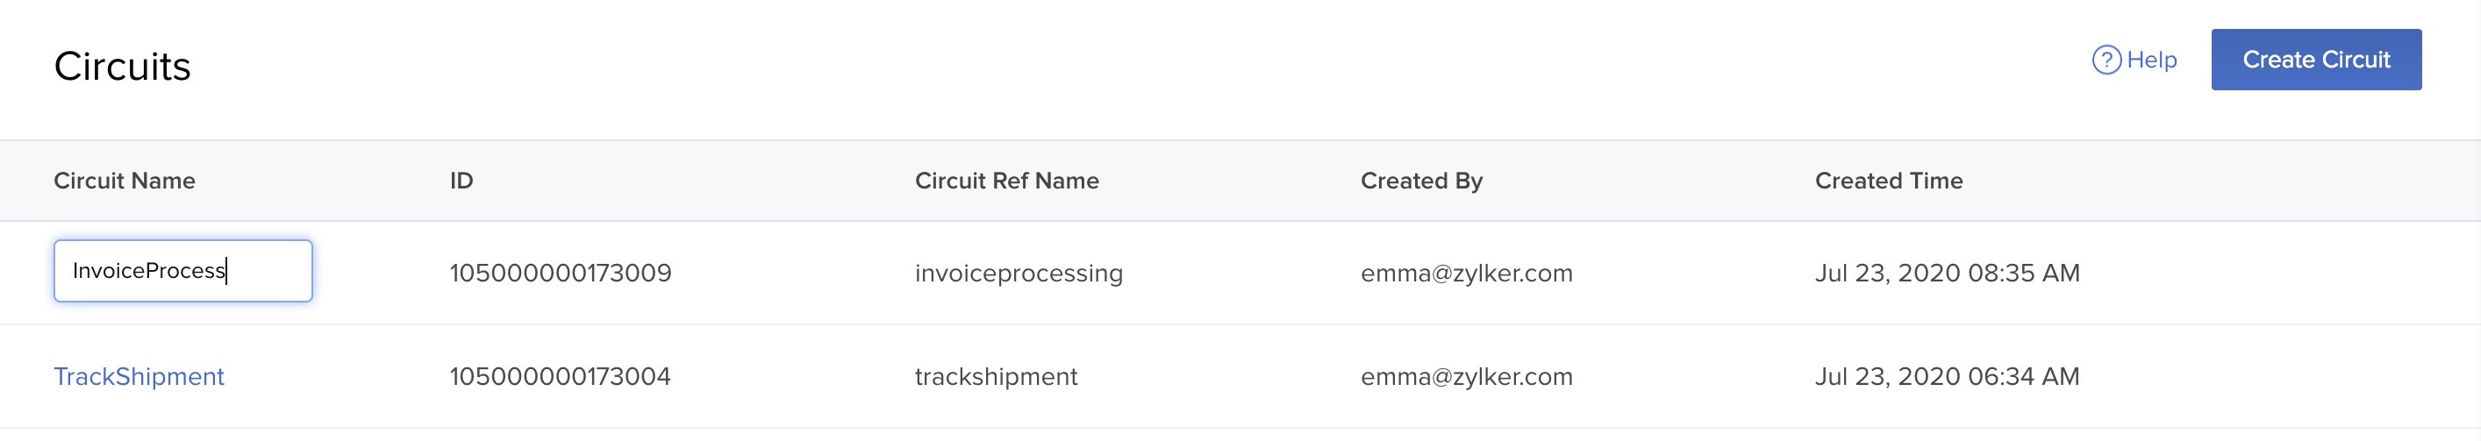2481x441 pixels.
Task: Click the Created Time column header
Action: pyautogui.click(x=1888, y=181)
